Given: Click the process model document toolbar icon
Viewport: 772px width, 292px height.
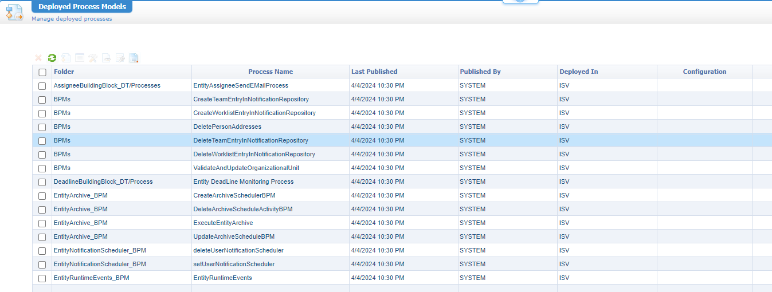Looking at the screenshot, I should pos(66,58).
